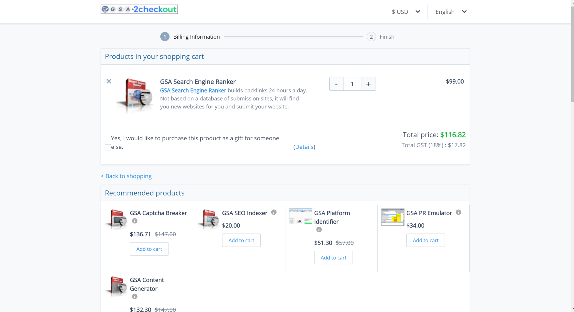Tick the purchase as gift checkbox
This screenshot has height=312, width=574.
tap(108, 147)
